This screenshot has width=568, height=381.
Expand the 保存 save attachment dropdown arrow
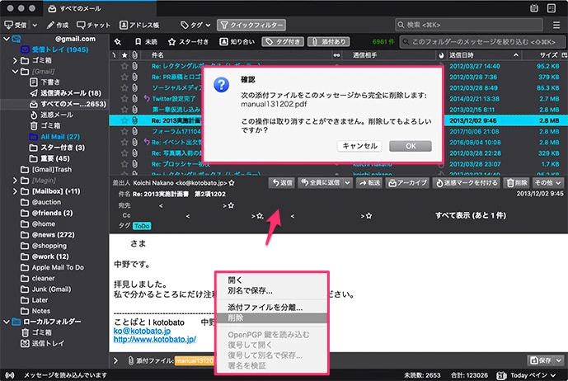coord(557,360)
